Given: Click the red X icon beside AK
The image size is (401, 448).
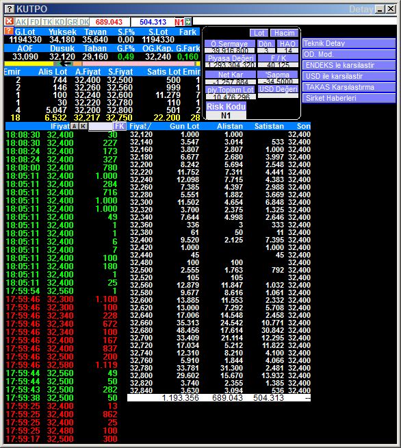Looking at the screenshot, I should 9,21.
